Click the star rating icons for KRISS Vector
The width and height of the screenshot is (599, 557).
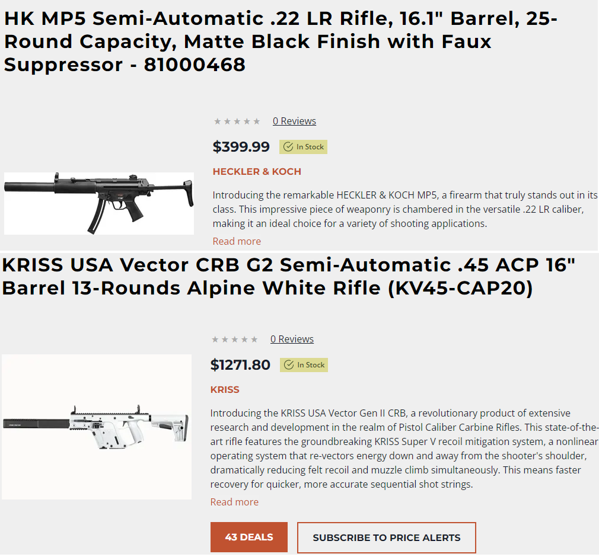234,340
